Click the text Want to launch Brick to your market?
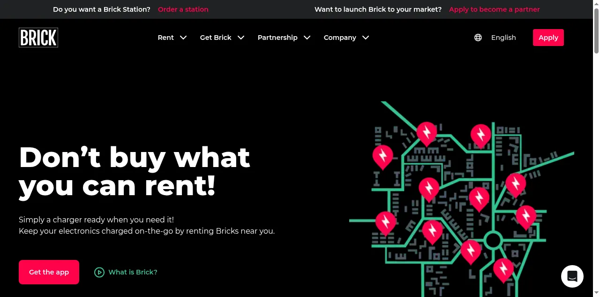The width and height of the screenshot is (600, 297). click(x=378, y=9)
